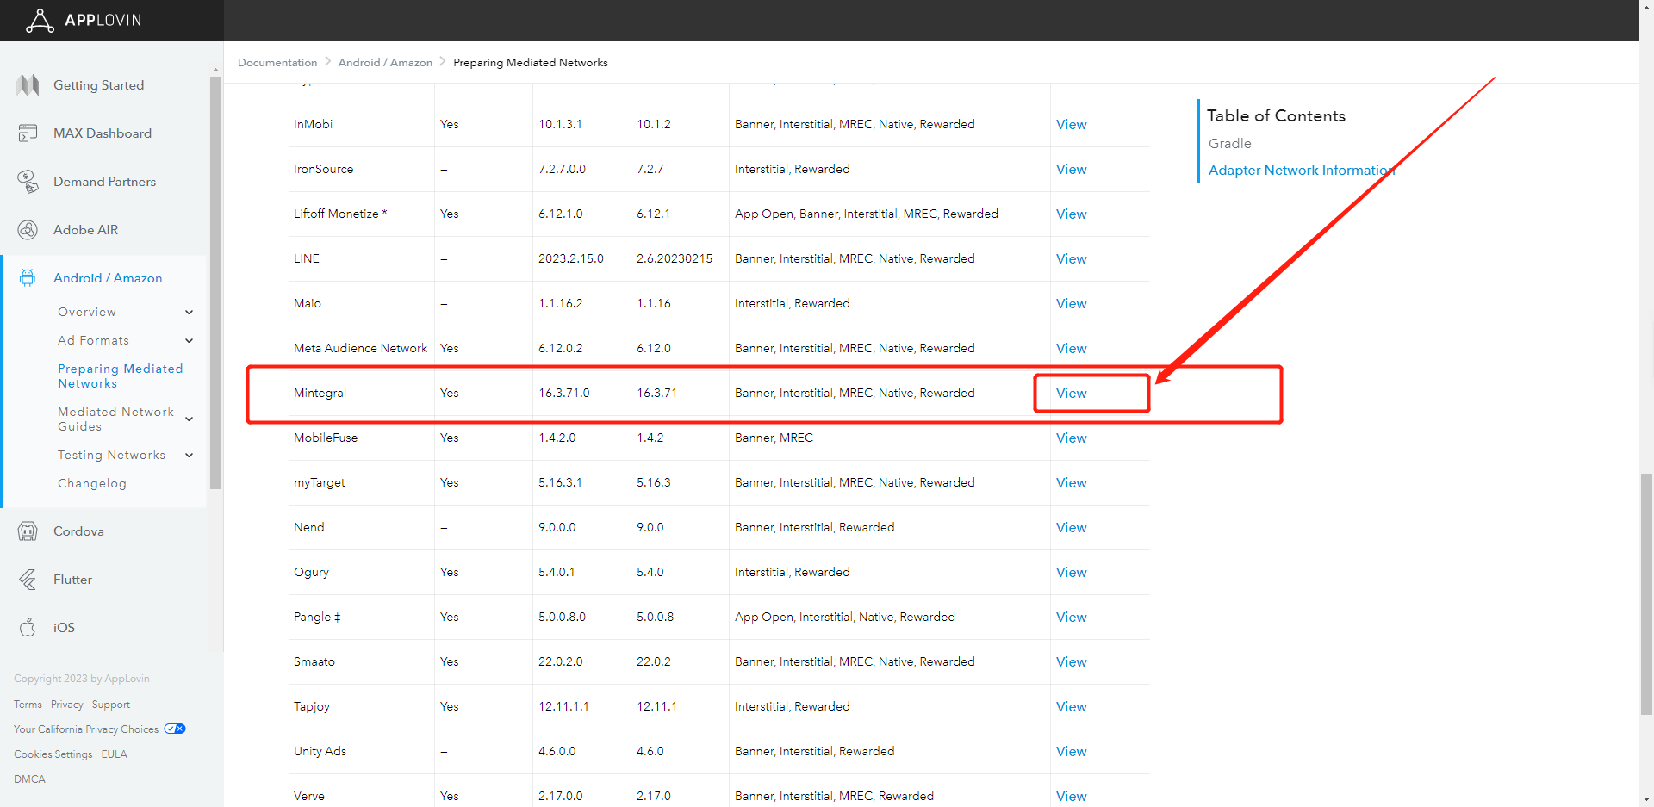Click View link for Mintegral
Viewport: 1654px width, 807px height.
pos(1071,393)
